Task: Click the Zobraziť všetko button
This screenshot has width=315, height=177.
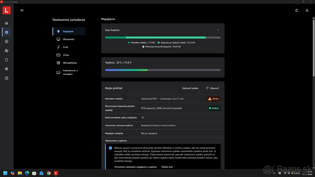Action: [x=190, y=88]
